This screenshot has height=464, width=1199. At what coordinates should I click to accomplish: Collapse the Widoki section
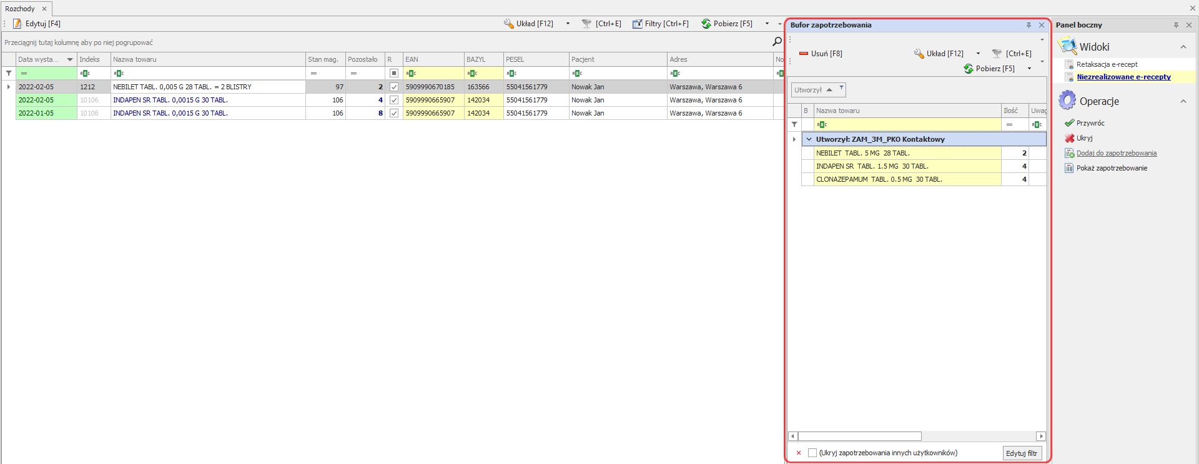pyautogui.click(x=1183, y=47)
